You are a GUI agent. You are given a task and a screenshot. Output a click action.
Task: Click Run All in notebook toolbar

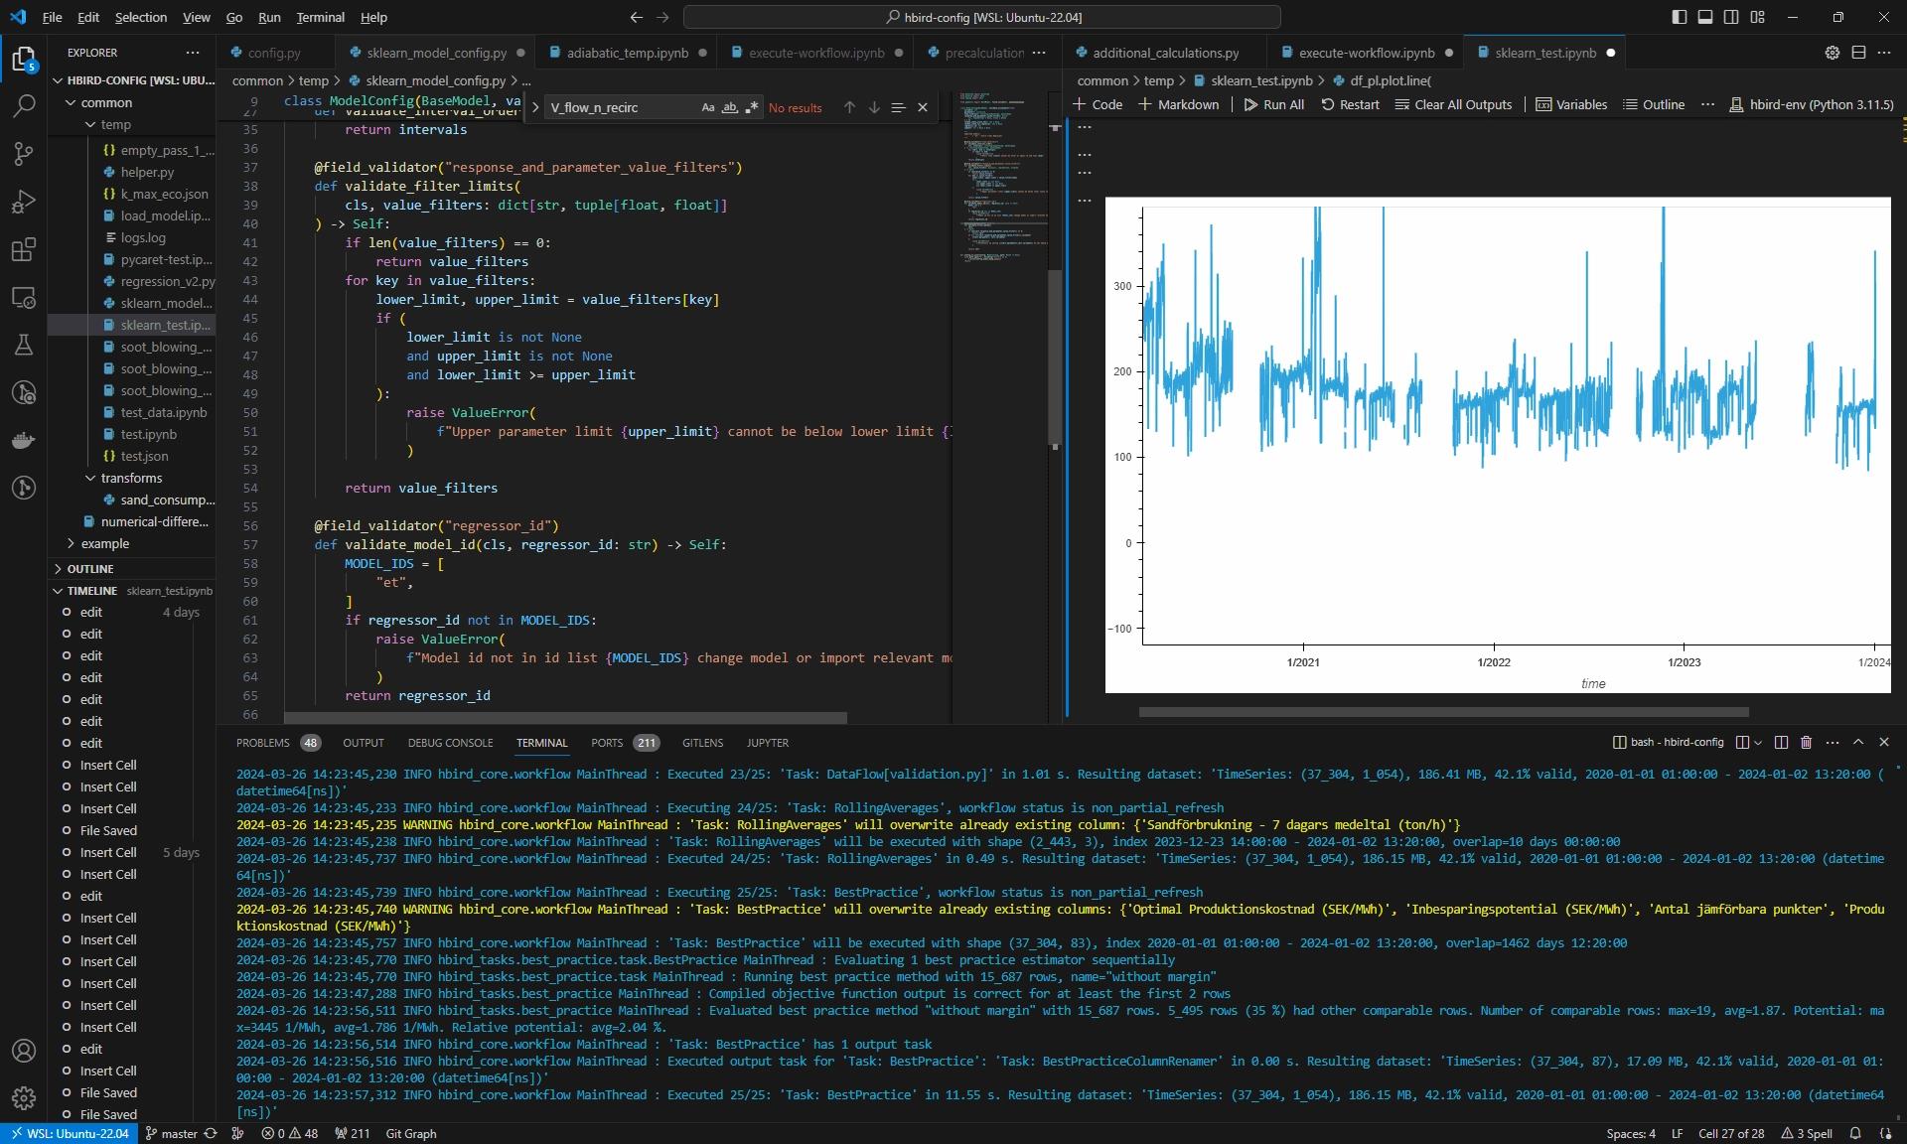pyautogui.click(x=1273, y=104)
